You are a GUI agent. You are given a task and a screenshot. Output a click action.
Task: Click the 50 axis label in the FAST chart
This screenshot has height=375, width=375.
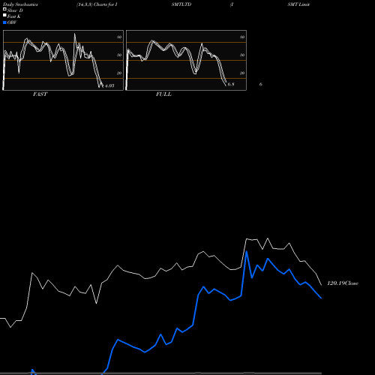click(x=119, y=55)
